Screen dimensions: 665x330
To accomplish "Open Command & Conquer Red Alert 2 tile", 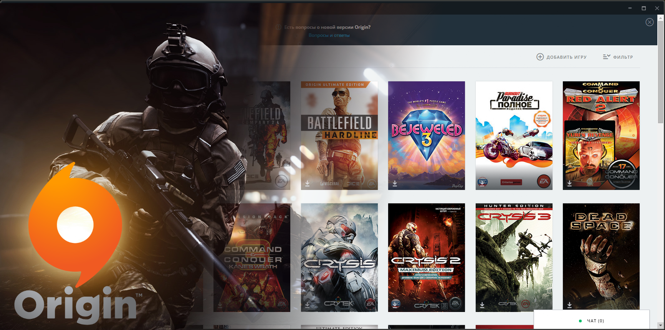I will pos(601,135).
